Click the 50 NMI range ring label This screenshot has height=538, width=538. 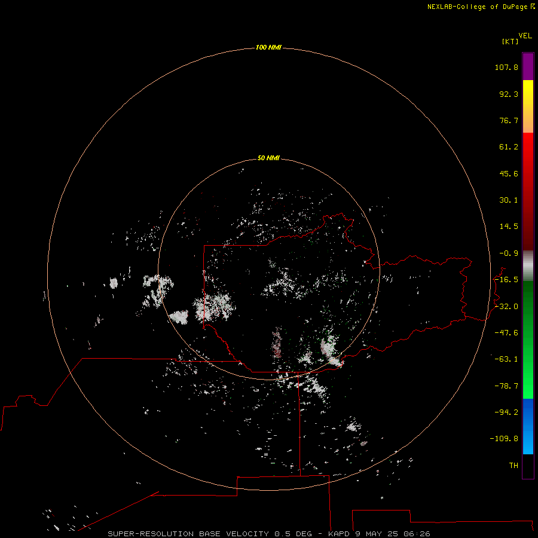click(x=268, y=158)
